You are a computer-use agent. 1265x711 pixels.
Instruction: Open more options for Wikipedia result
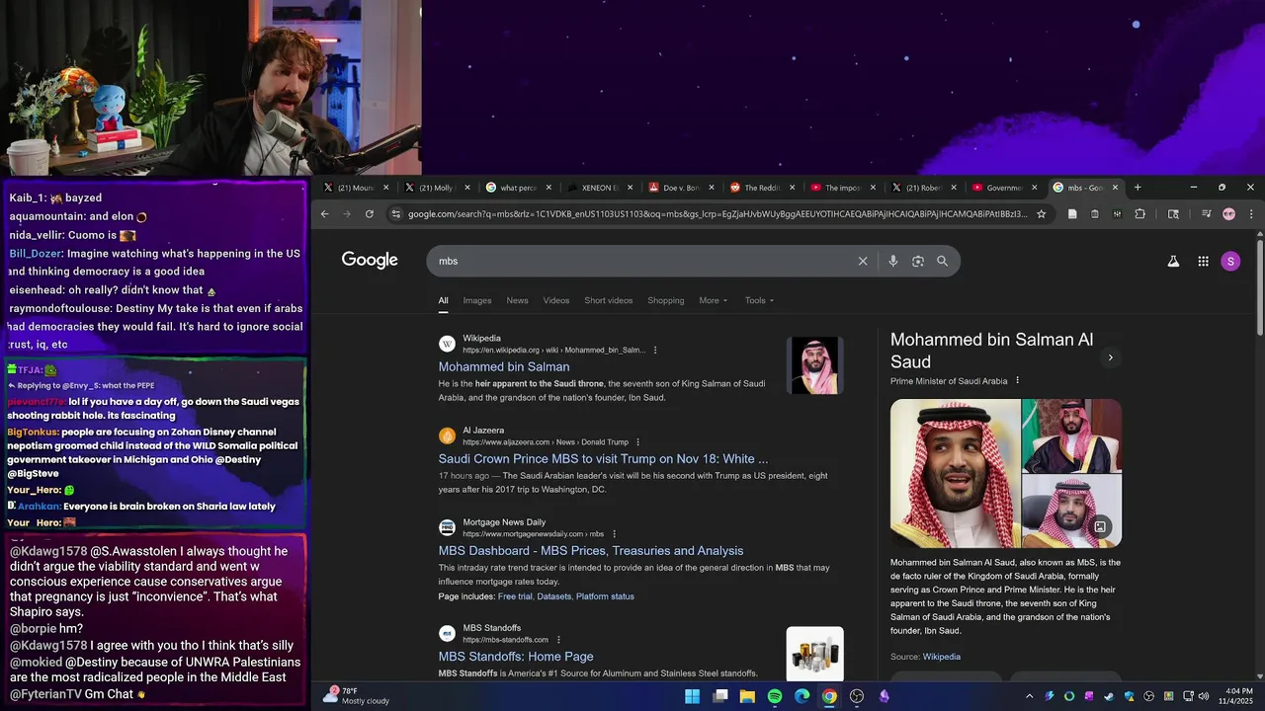[x=655, y=350]
